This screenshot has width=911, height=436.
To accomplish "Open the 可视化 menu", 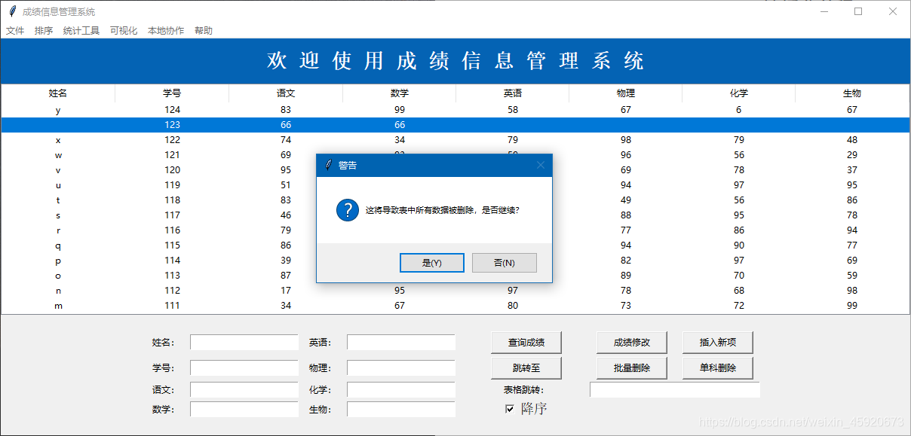I will click(123, 30).
